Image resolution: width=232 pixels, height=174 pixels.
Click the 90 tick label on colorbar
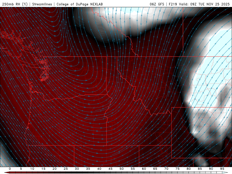[211, 169]
